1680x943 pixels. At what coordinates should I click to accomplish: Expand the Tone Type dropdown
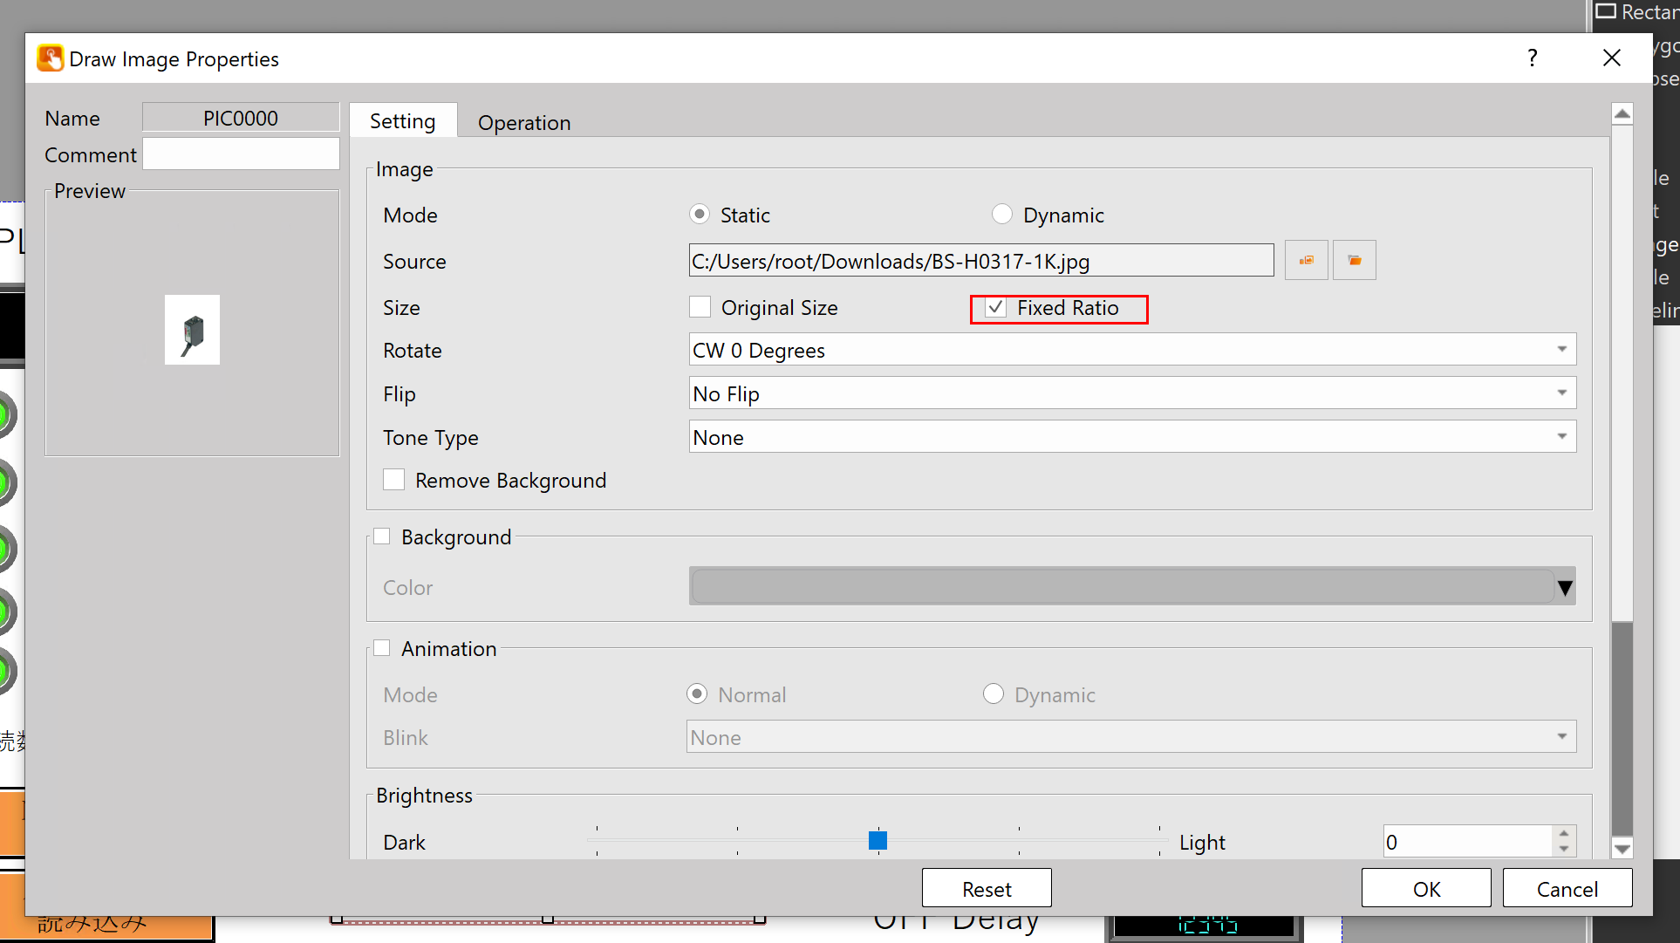point(1131,437)
